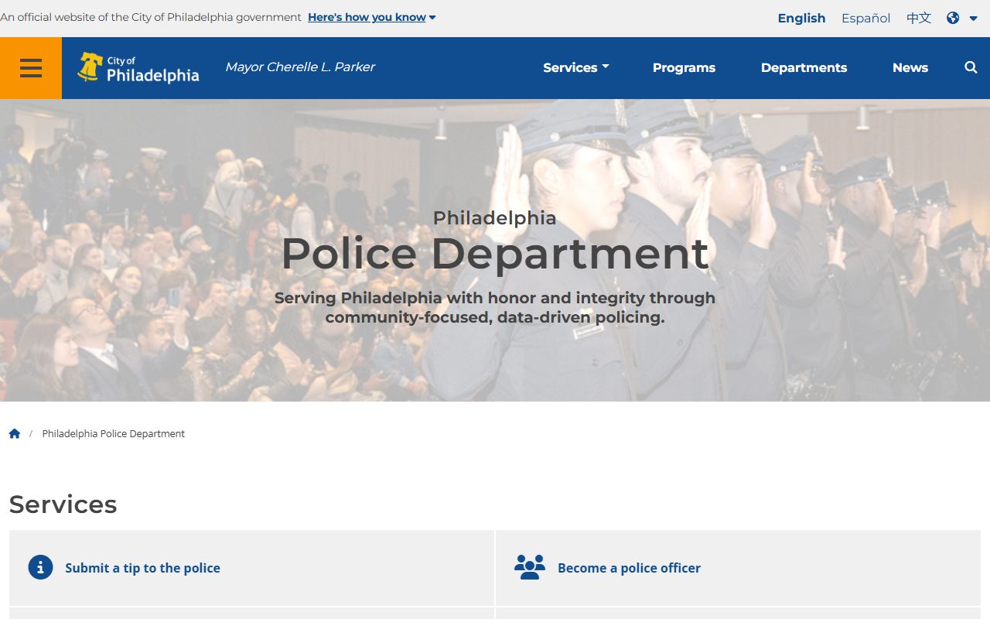Click "Philadelphia Police Department" breadcrumb text

[x=114, y=433]
